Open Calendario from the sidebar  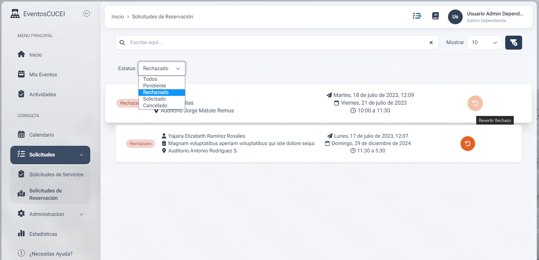click(41, 135)
